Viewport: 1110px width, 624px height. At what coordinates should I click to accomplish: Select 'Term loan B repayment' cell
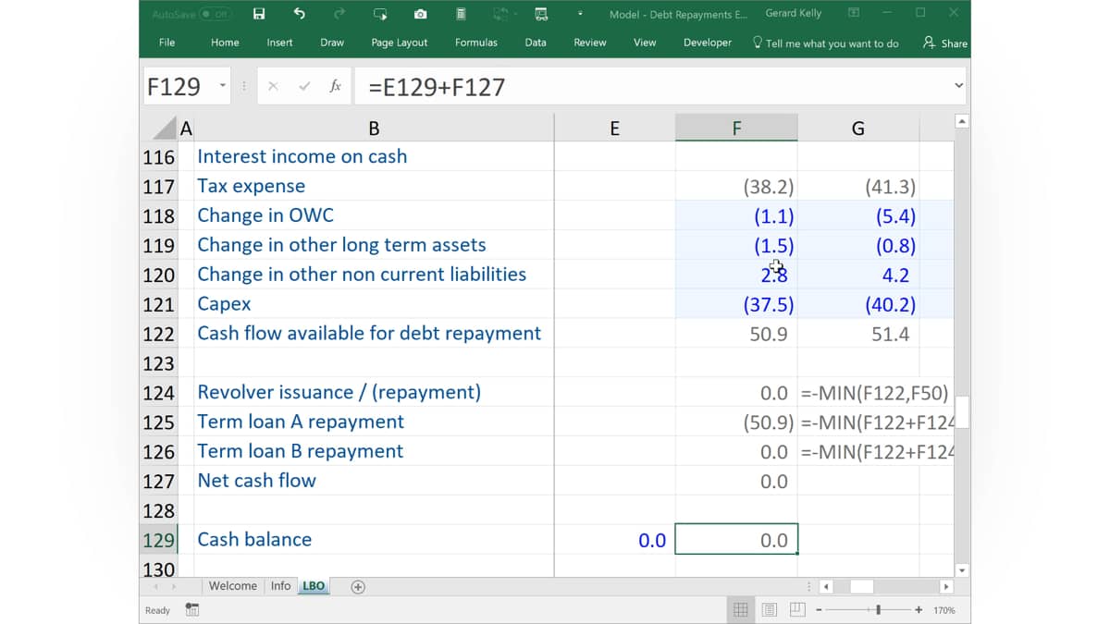pyautogui.click(x=374, y=452)
